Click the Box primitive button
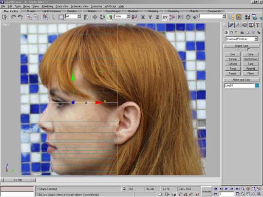Screen dimensions: 263x197 pos(233,54)
